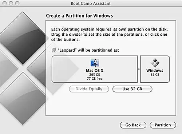This screenshot has height=134, width=182.
Task: Click the Windows diamond logo in Windows partition
Action: pyautogui.click(x=155, y=63)
